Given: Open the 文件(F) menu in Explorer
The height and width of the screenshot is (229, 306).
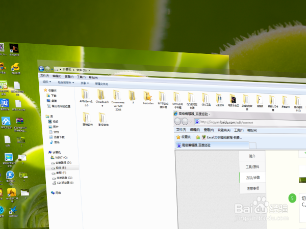Looking at the screenshot, I should pyautogui.click(x=44, y=75).
